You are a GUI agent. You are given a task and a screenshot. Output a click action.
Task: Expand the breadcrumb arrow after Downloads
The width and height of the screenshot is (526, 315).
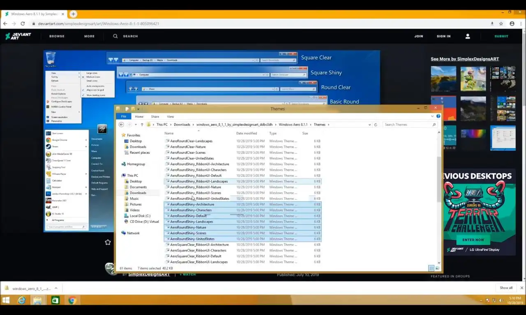pyautogui.click(x=193, y=125)
